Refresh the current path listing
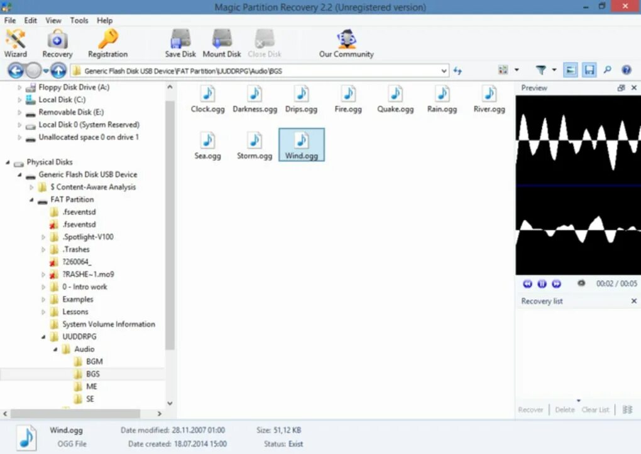641x454 pixels. [457, 71]
